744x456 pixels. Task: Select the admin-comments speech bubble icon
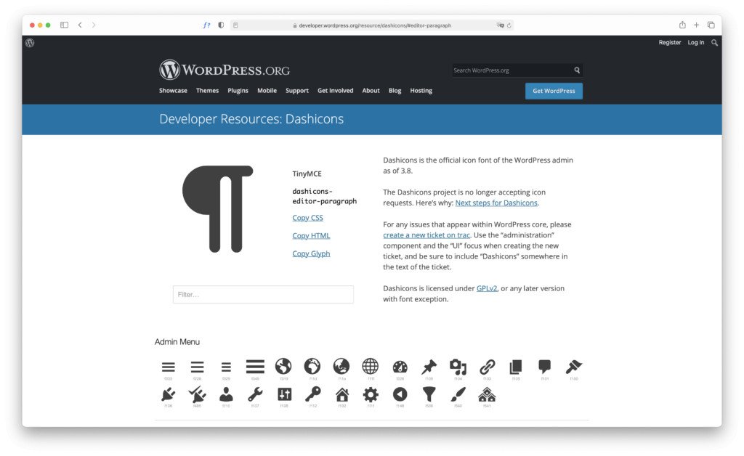coord(544,366)
